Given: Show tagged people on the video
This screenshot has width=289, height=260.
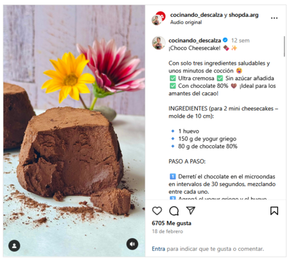Looking at the screenshot, I should 14,246.
